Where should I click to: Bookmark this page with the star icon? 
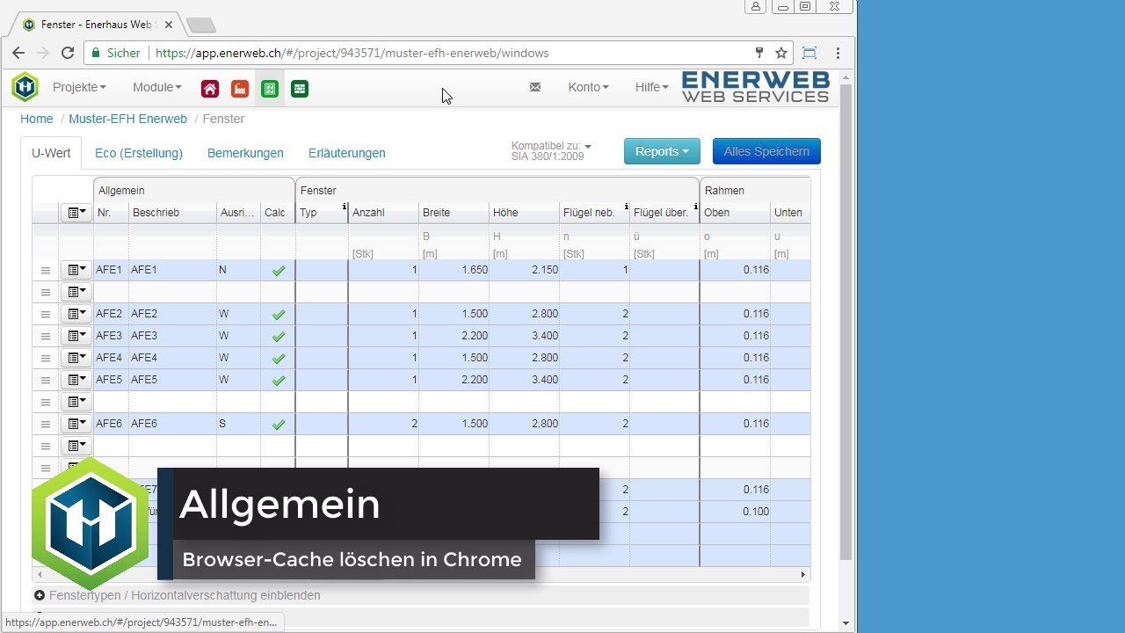pyautogui.click(x=780, y=53)
